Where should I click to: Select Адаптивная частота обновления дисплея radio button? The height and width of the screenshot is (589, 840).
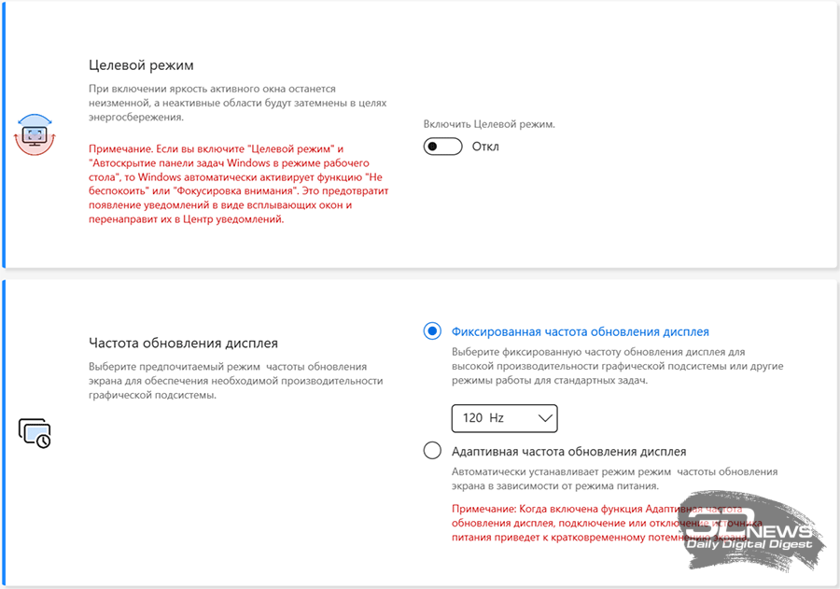coord(432,451)
